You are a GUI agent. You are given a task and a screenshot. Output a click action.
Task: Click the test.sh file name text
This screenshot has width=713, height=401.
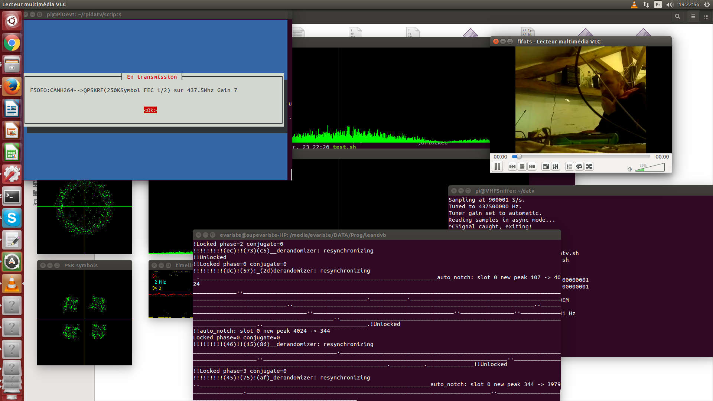click(344, 147)
